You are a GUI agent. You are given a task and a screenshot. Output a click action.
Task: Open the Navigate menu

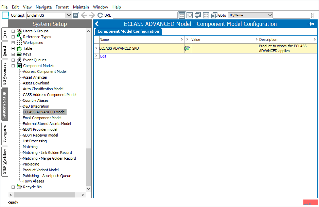pyautogui.click(x=43, y=7)
